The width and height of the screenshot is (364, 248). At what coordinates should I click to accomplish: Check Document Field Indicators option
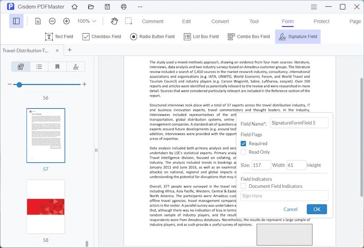click(243, 186)
